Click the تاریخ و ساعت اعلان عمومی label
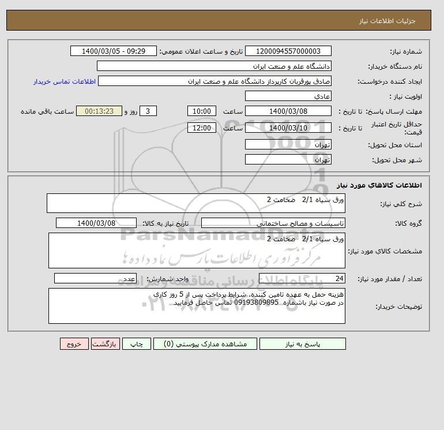Screen dimensions: 444x430 click(x=201, y=51)
